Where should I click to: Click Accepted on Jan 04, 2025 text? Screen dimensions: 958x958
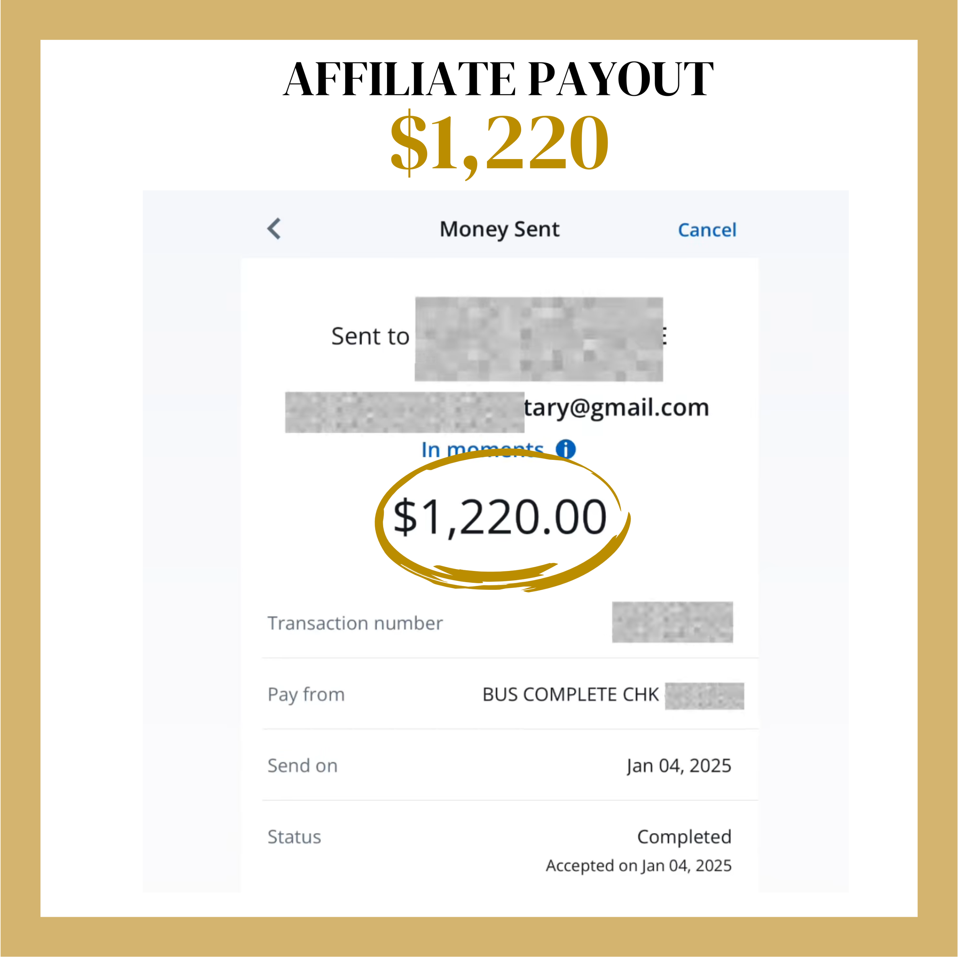click(x=639, y=866)
